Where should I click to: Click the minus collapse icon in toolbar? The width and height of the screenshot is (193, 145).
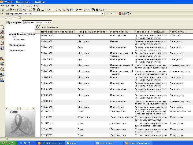(x=80, y=10)
